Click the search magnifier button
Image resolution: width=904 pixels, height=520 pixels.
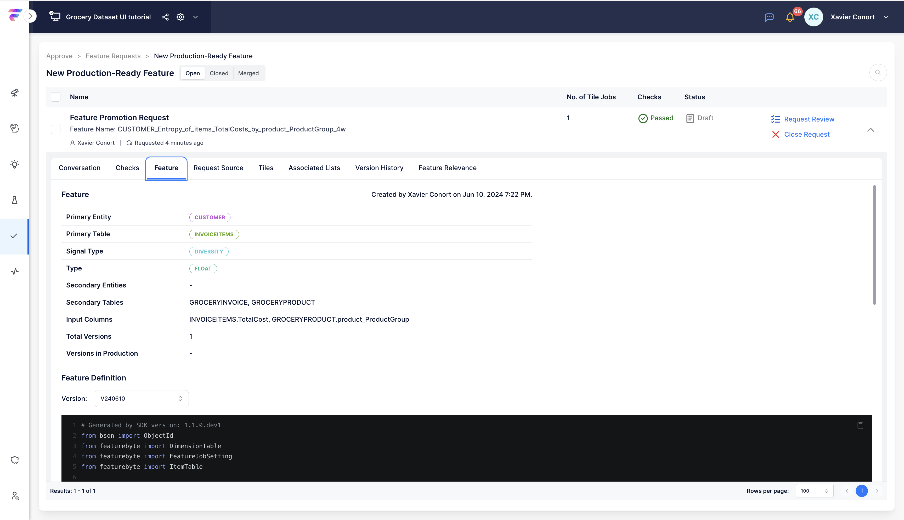click(x=878, y=73)
